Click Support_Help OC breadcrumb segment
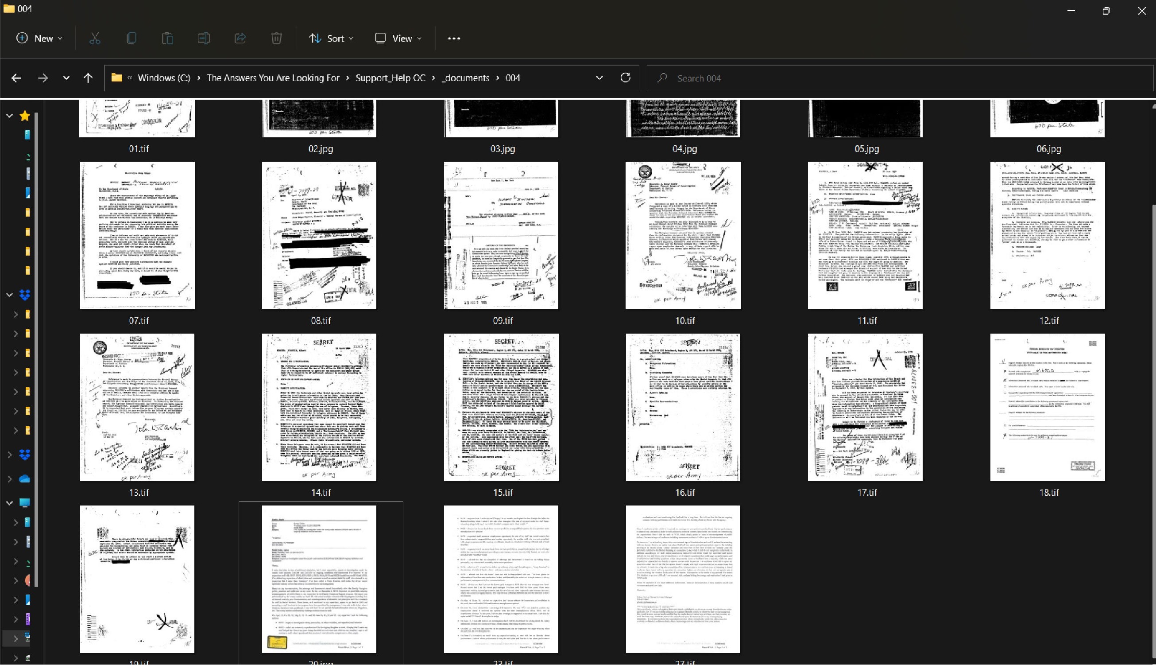This screenshot has height=665, width=1156. (x=390, y=78)
